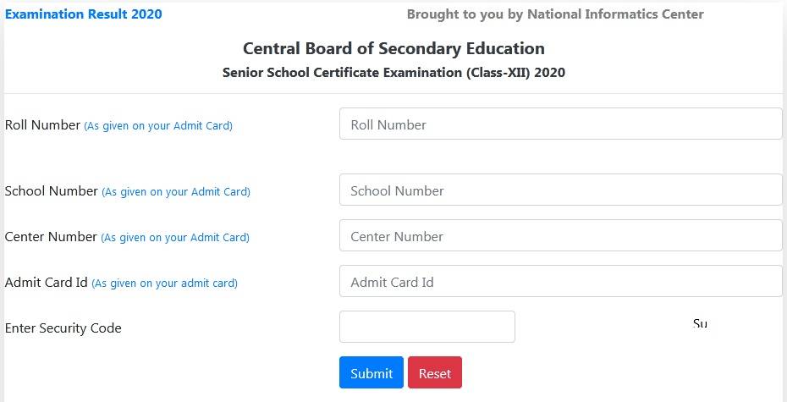Click the School Number label text
787x402 pixels.
52,191
